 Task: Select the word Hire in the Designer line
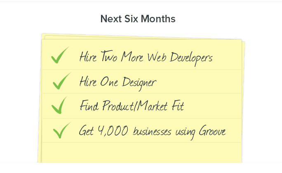[87, 82]
